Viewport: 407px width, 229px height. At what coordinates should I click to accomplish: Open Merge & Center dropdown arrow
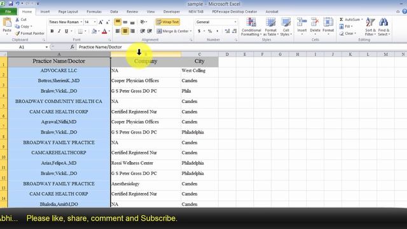pyautogui.click(x=191, y=31)
